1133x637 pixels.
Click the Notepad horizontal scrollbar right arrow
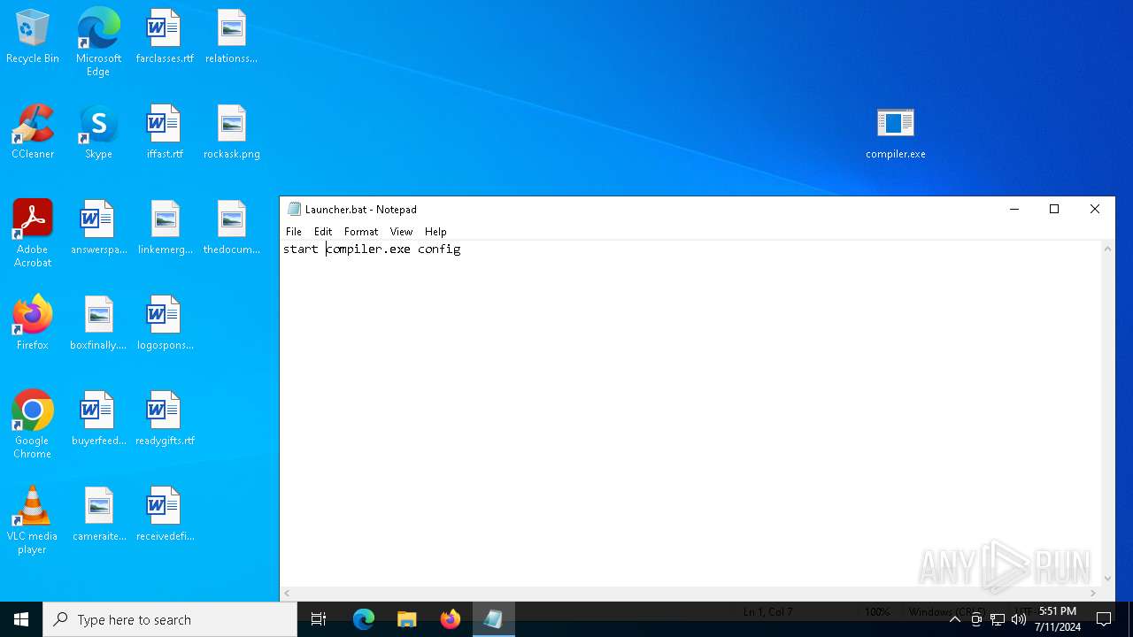click(x=1093, y=594)
